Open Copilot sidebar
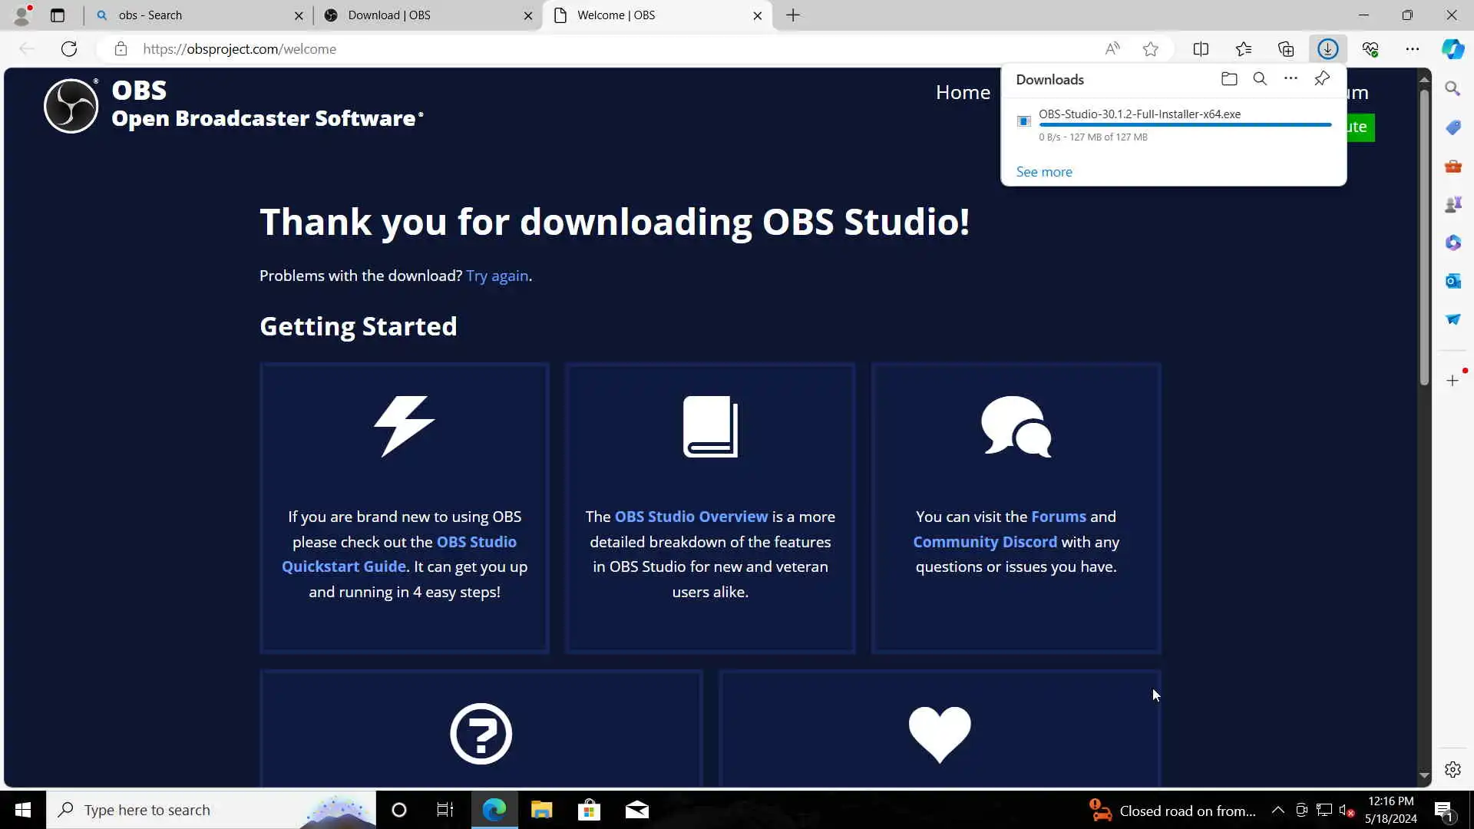The width and height of the screenshot is (1474, 829). (x=1453, y=49)
